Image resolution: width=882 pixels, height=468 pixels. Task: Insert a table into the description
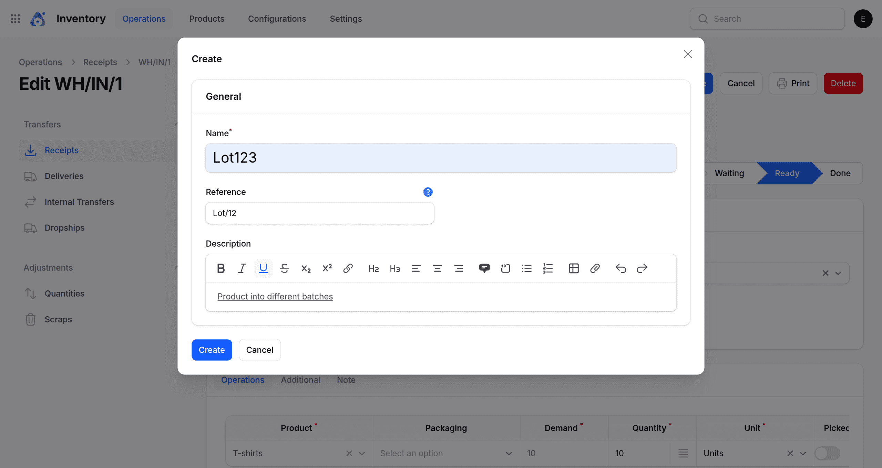[x=573, y=268]
